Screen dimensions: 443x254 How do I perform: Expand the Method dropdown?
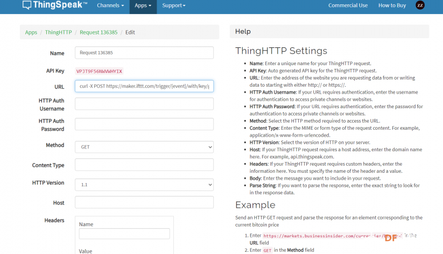(144, 147)
